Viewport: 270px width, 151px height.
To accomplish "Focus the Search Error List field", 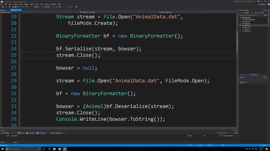I will [x=226, y=133].
